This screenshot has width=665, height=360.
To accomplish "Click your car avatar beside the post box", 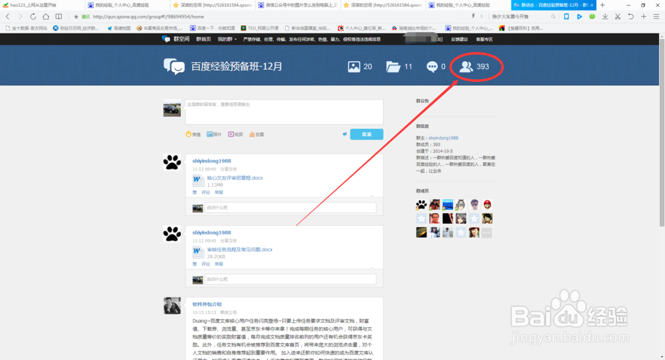I will tap(172, 108).
